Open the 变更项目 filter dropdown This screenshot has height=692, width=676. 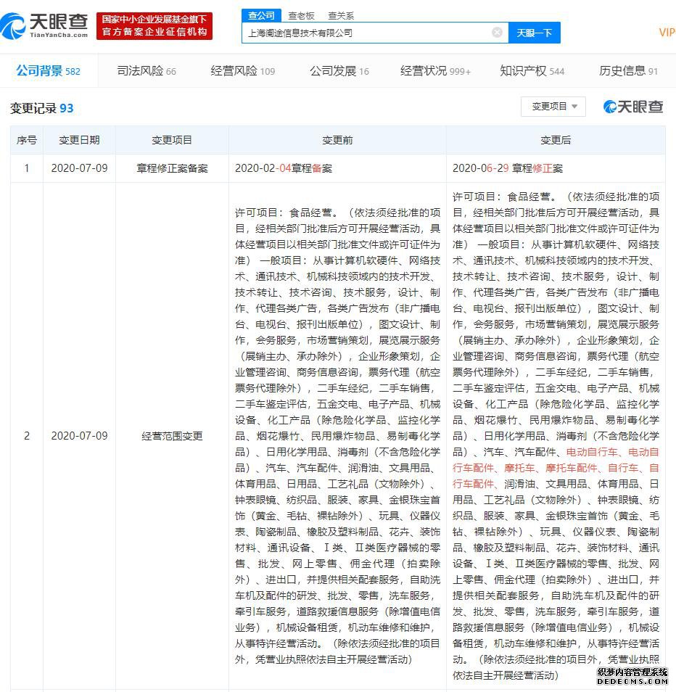(553, 107)
